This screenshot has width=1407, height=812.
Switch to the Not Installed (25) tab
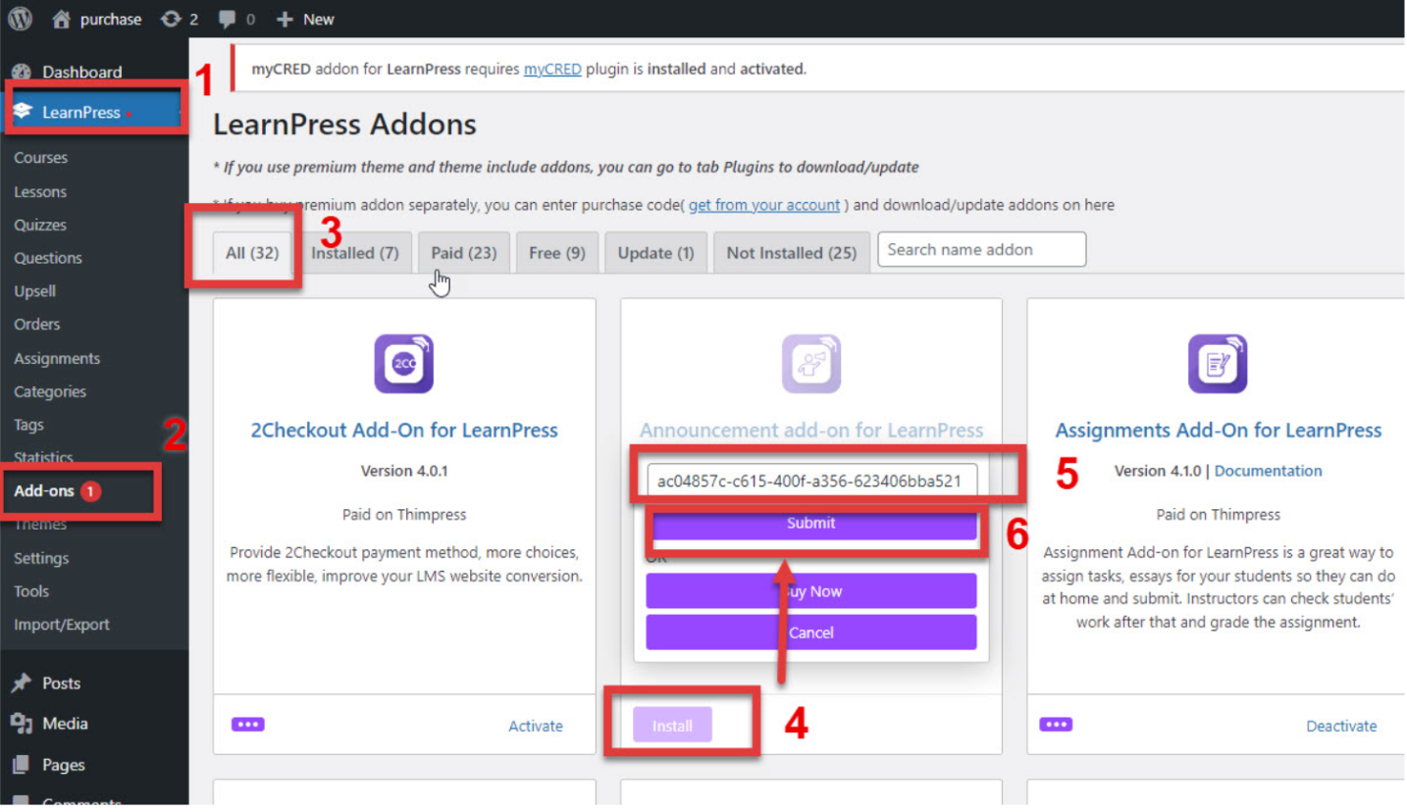point(792,253)
